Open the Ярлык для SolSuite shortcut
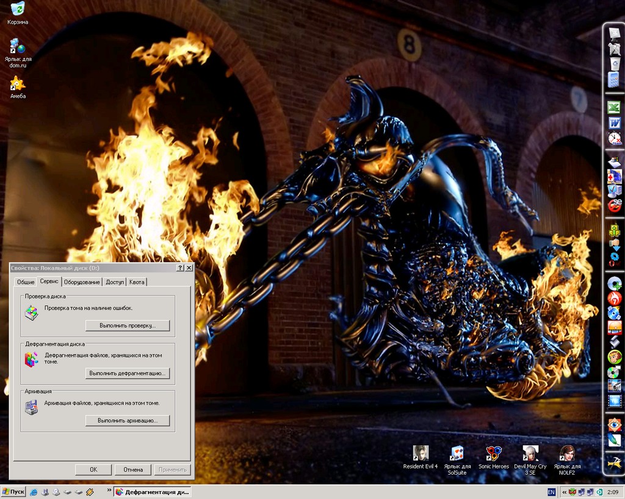Viewport: 625px width, 499px height. (457, 453)
